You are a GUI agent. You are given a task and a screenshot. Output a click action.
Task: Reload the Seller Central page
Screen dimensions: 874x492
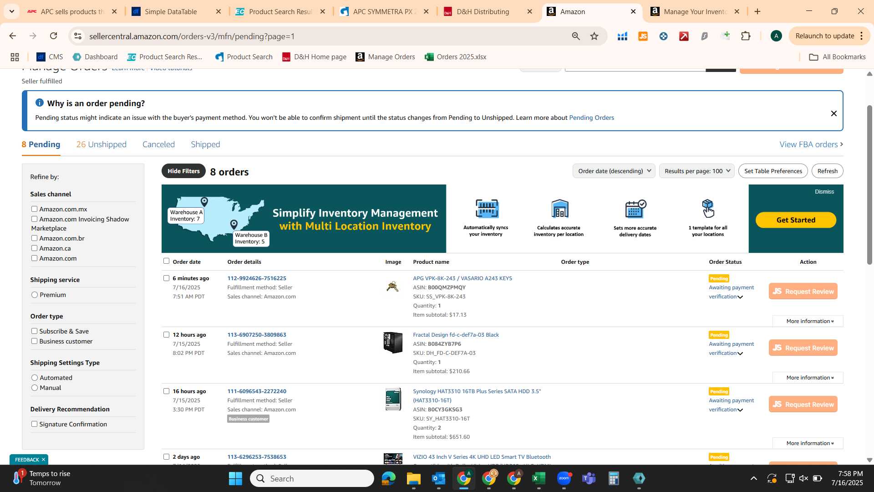click(x=53, y=36)
